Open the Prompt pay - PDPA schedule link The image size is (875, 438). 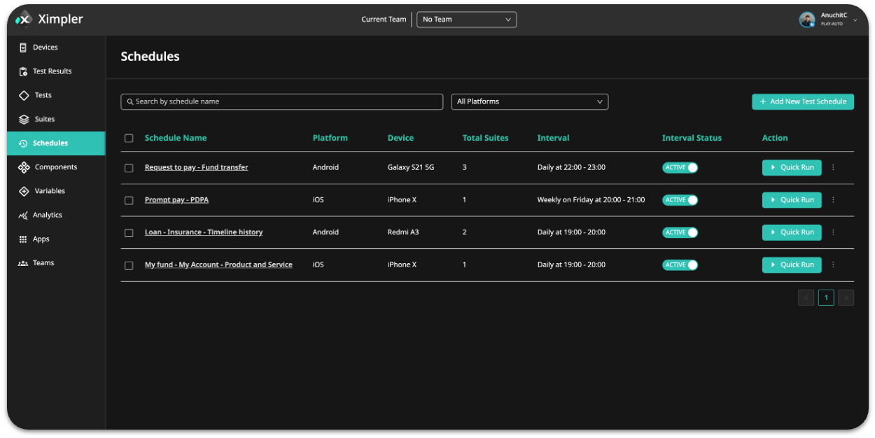[x=176, y=200]
